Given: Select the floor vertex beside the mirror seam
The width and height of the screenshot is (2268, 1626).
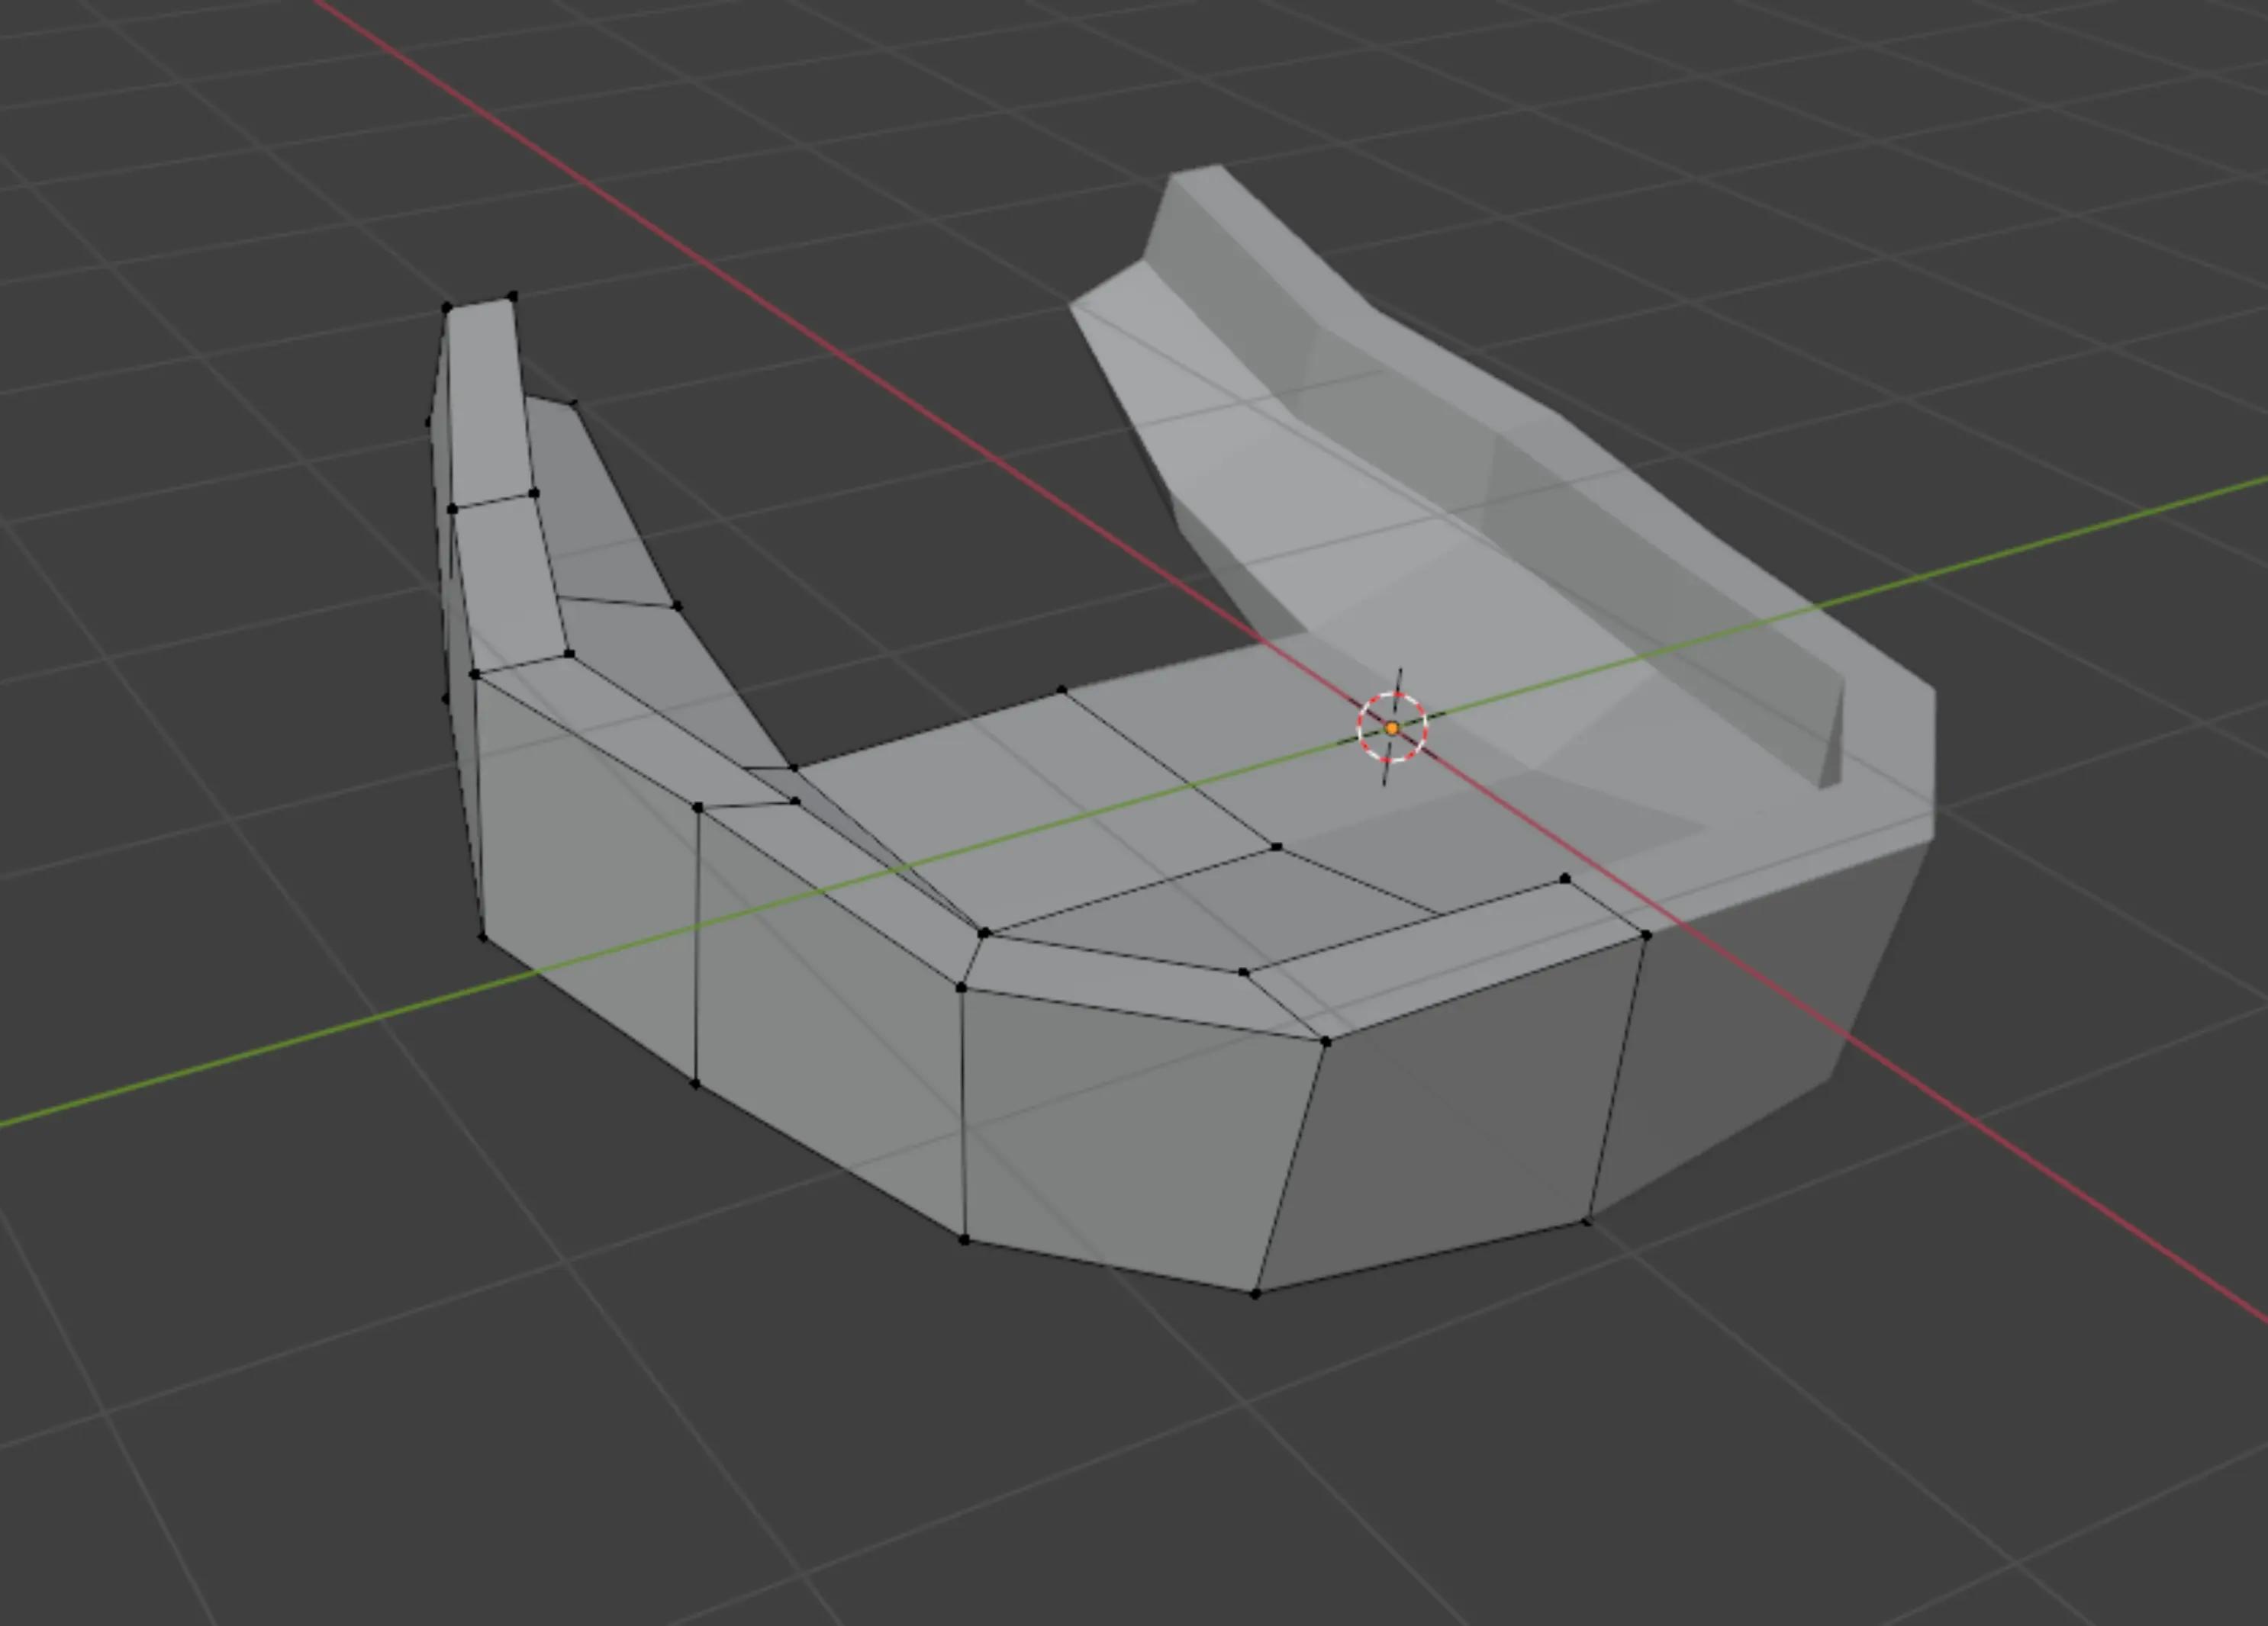Looking at the screenshot, I should coord(1565,879).
